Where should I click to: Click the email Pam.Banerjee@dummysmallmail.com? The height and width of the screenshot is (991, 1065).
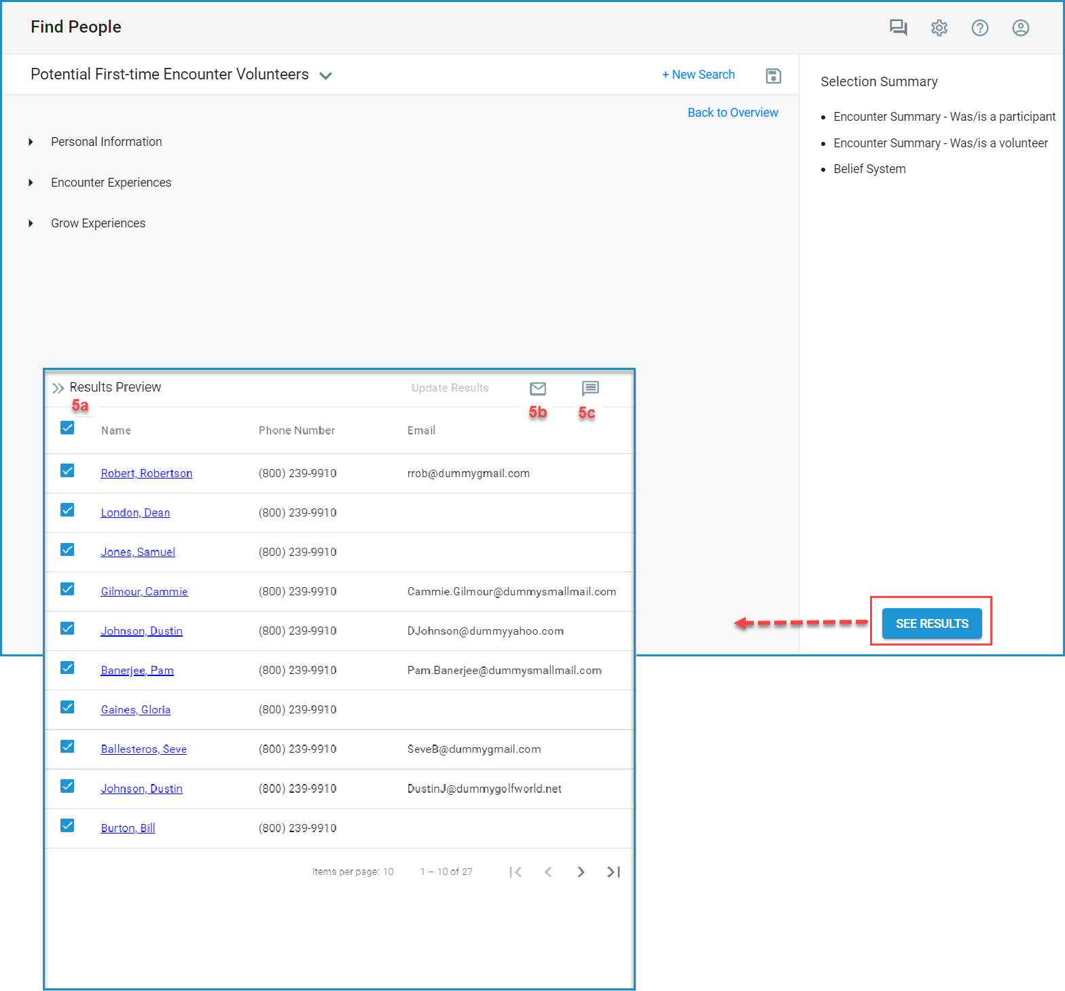505,670
